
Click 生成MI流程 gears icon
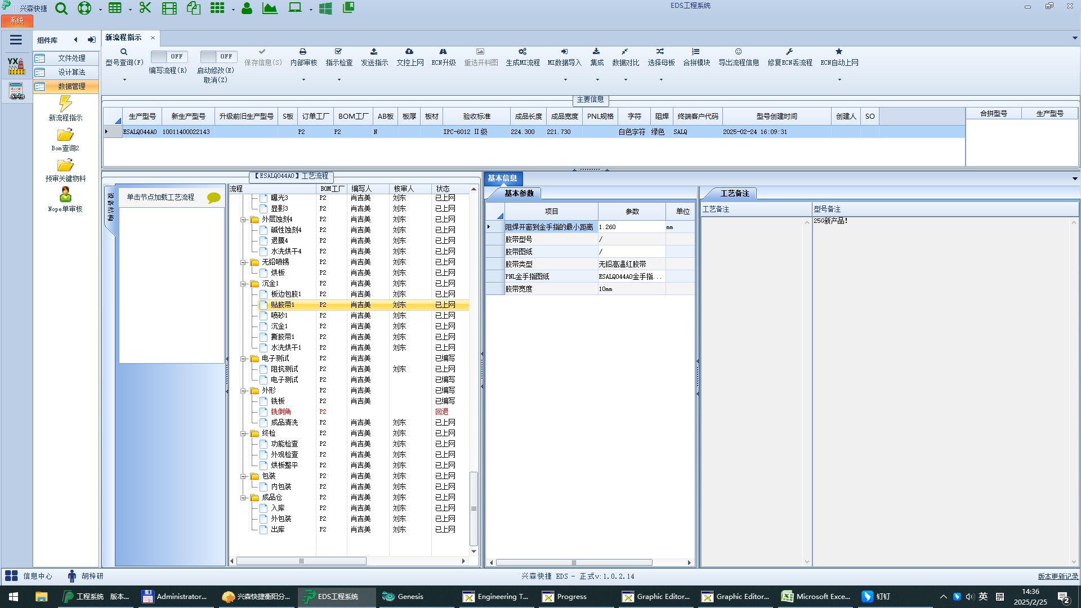coord(522,52)
